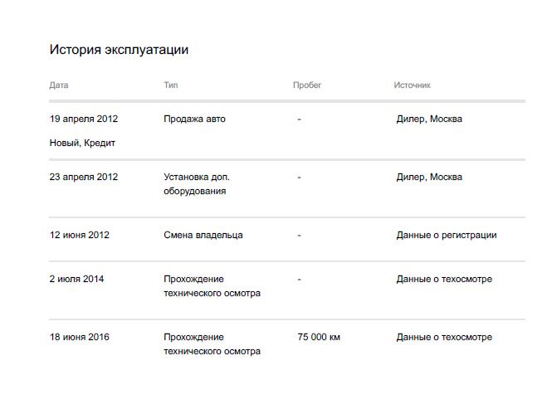This screenshot has height=409, width=552.
Task: Click the История эксплуатации heading
Action: 119,50
